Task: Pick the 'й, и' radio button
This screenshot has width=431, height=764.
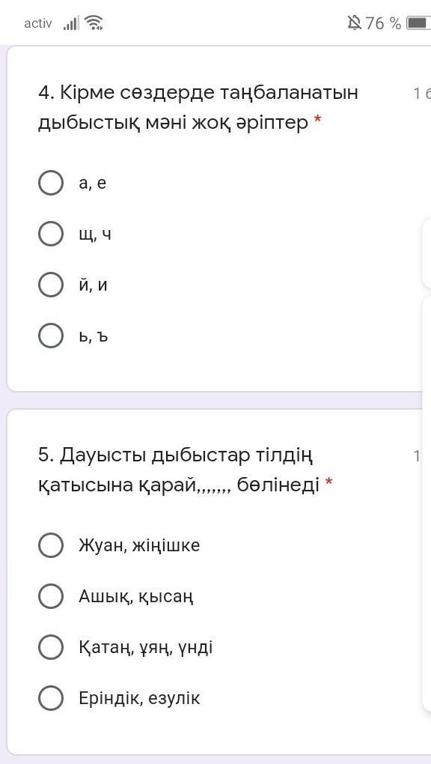Action: (x=51, y=285)
